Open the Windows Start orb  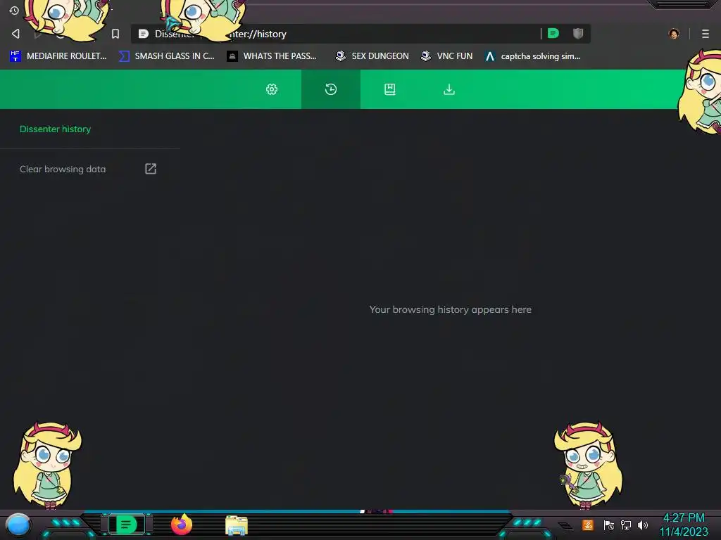tap(18, 525)
